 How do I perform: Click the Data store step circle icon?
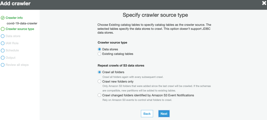pyautogui.click(x=3, y=36)
